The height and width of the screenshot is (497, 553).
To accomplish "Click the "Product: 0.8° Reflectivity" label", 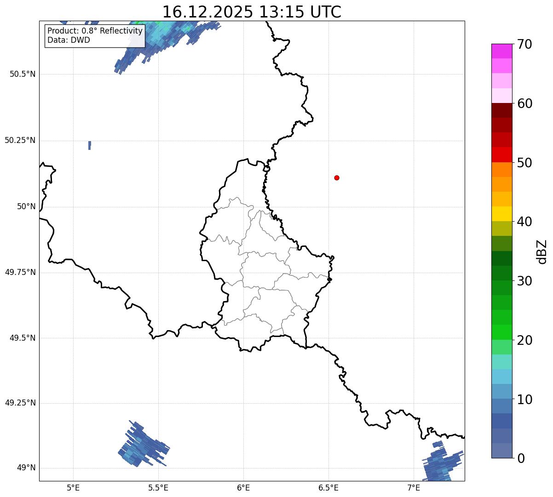I will pos(95,31).
